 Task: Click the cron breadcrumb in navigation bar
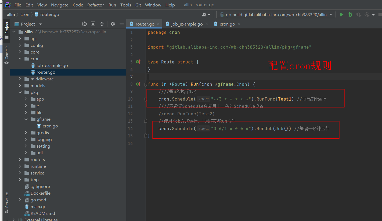pyautogui.click(x=25, y=14)
